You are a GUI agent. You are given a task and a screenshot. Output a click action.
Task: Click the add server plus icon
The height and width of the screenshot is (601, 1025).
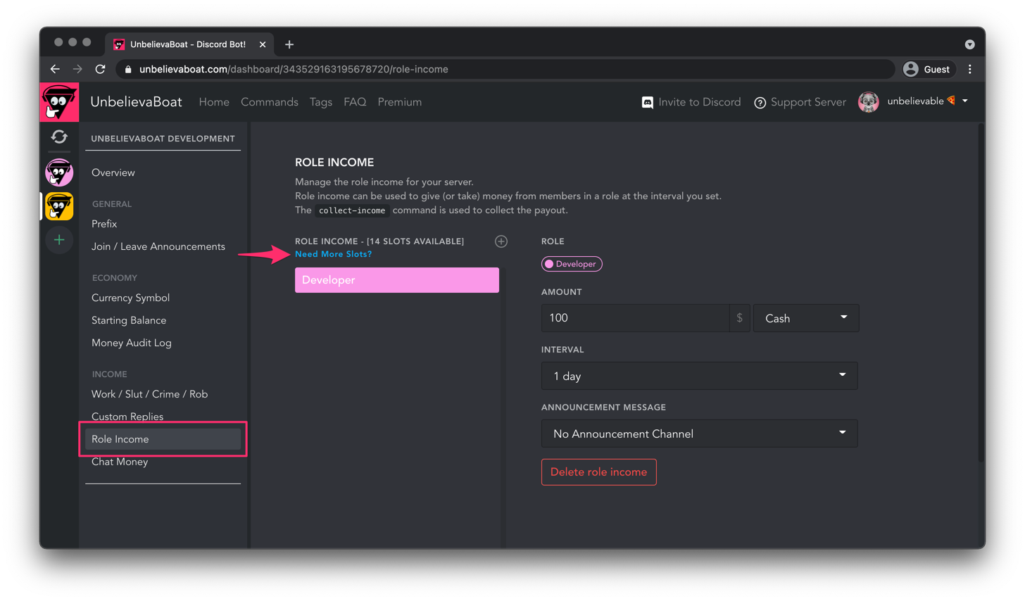pos(59,241)
